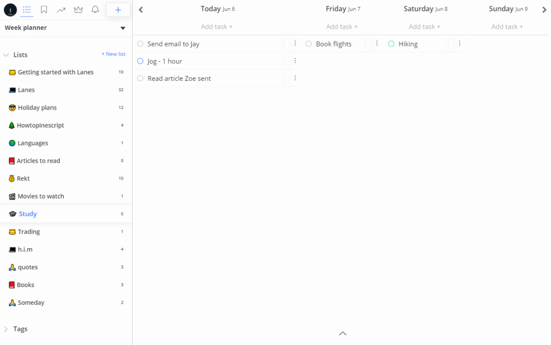Open the Send email to Jay task

pyautogui.click(x=173, y=44)
